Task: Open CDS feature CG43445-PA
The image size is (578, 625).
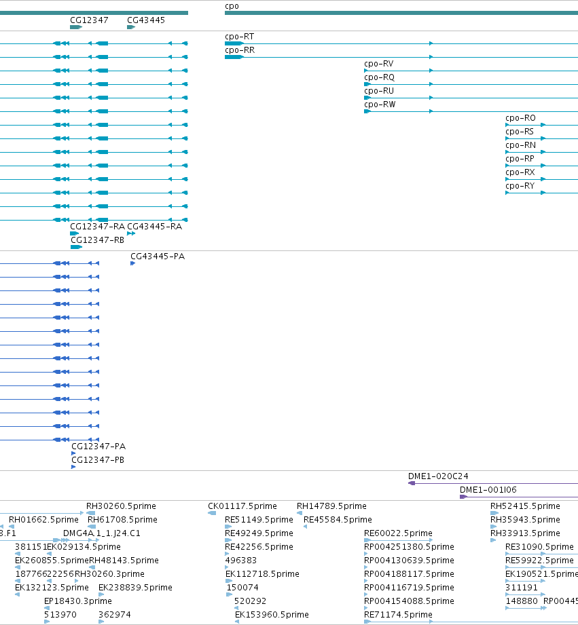Action: 158,257
